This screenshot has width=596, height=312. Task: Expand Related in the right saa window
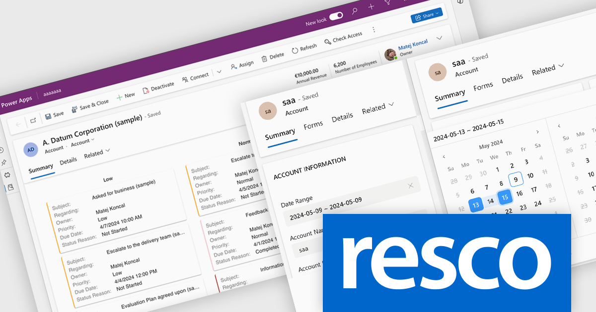point(548,68)
